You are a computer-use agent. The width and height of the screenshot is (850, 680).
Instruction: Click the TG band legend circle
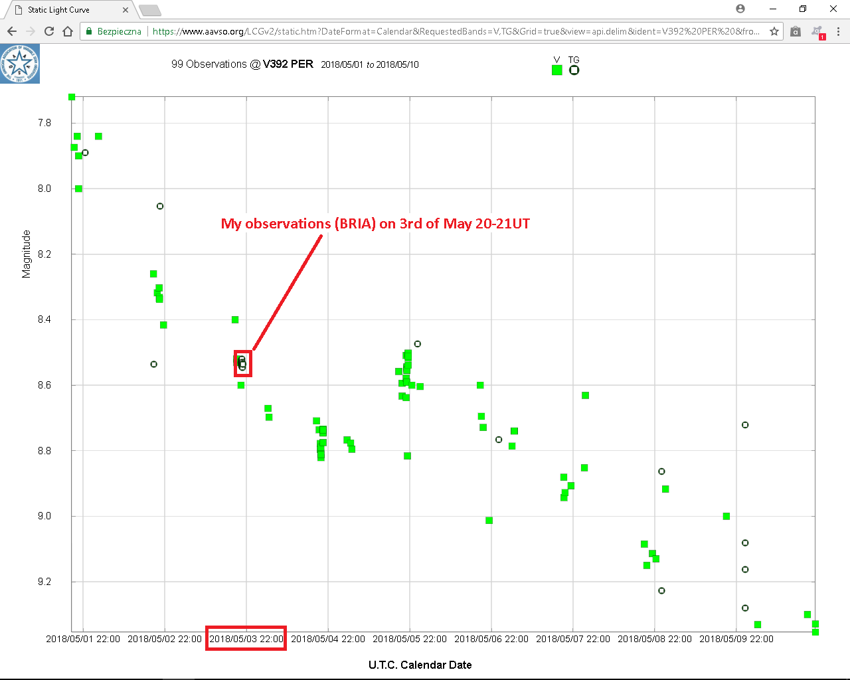click(x=574, y=70)
